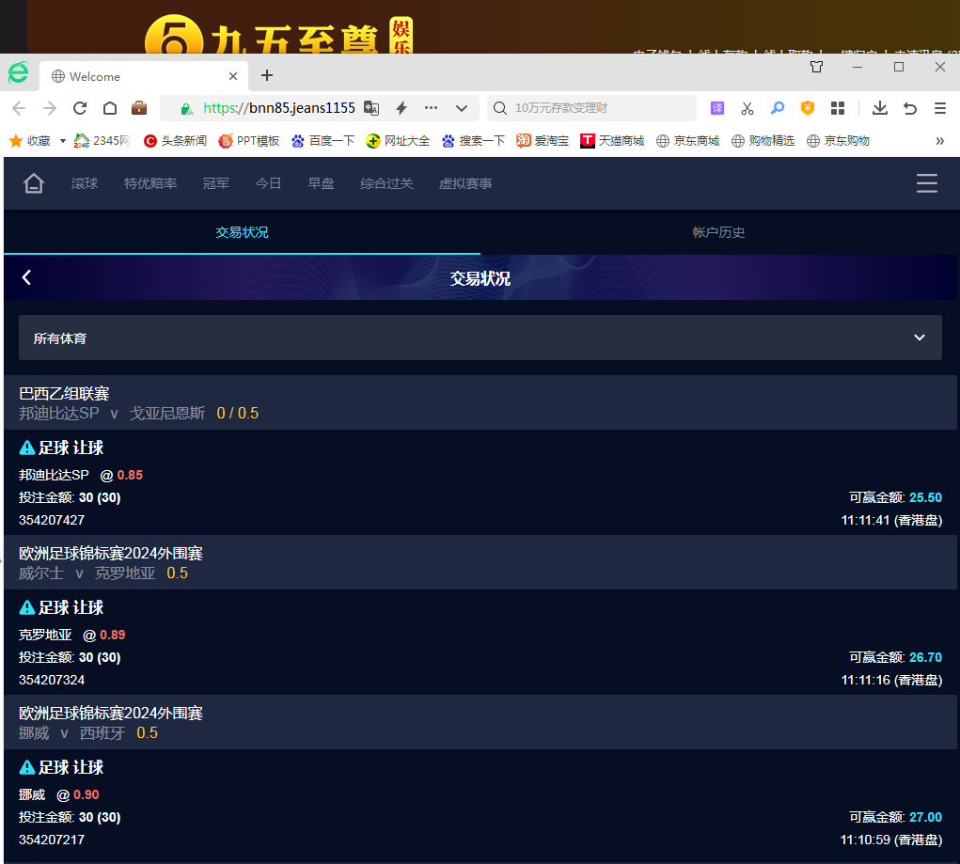Refresh the page with the reload icon

coord(80,108)
